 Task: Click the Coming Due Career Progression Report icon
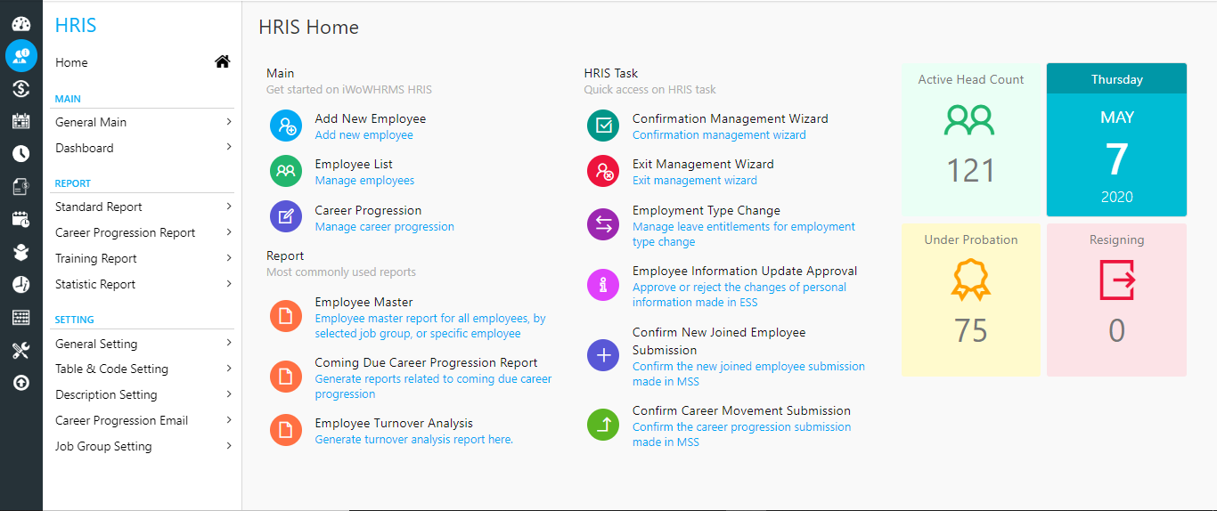click(x=286, y=377)
